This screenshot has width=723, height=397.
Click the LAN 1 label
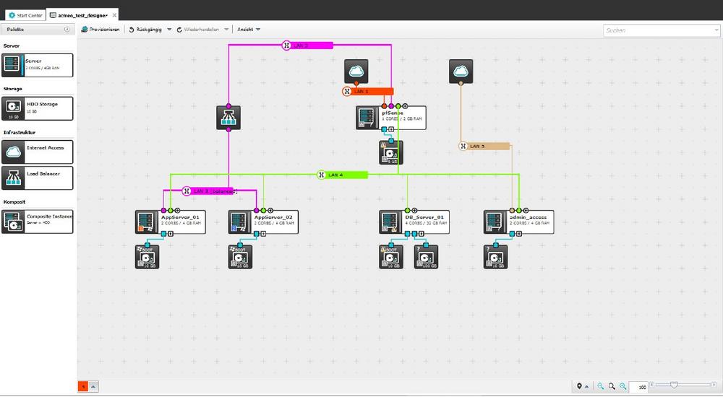tap(361, 92)
